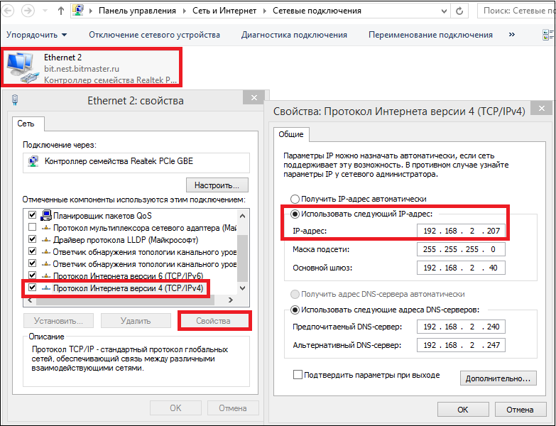This screenshot has width=556, height=426.
Task: Go back with the Back arrow
Action: (8, 11)
